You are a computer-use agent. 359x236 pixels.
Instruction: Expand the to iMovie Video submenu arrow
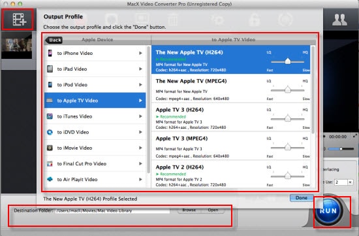coord(140,148)
